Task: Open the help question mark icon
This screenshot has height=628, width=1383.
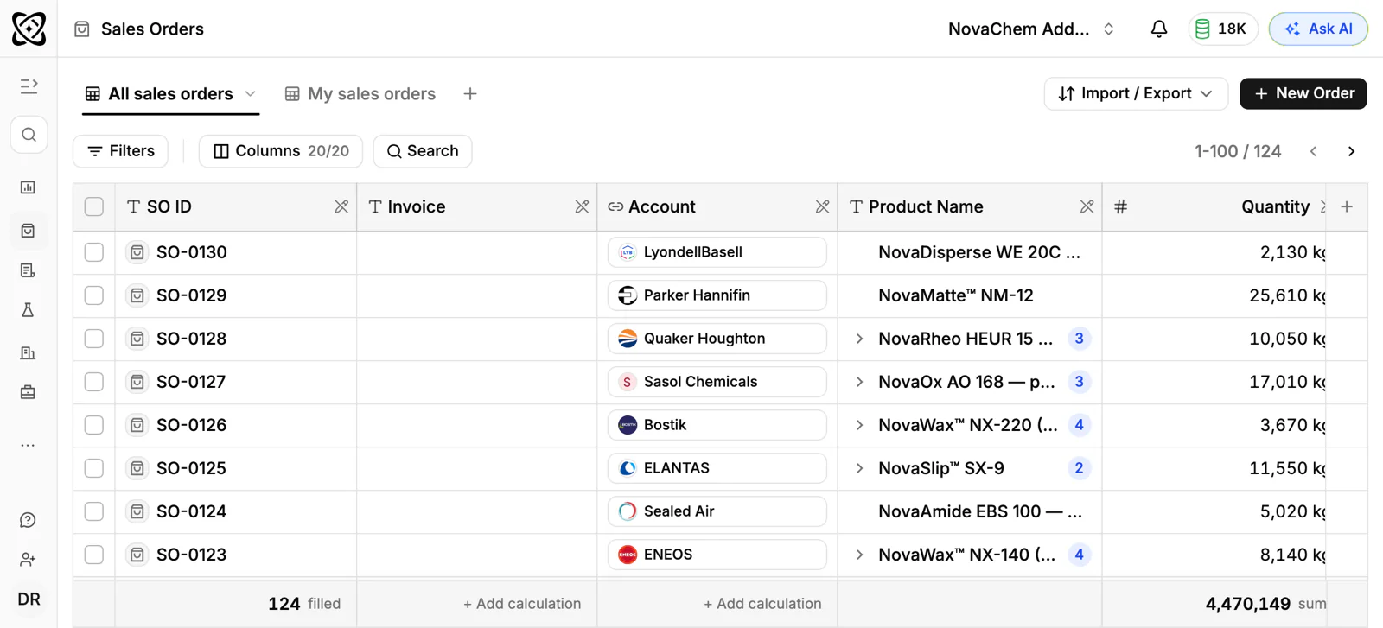Action: pyautogui.click(x=29, y=520)
